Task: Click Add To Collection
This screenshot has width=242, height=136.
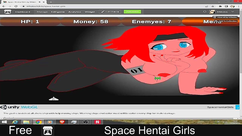Action: click(x=226, y=21)
